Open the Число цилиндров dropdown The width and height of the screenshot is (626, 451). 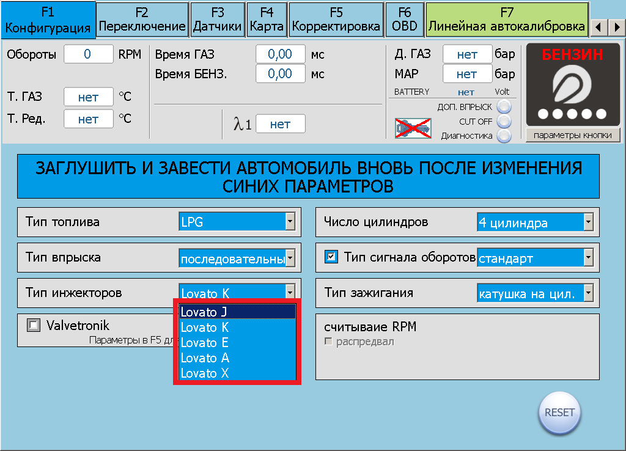(535, 222)
